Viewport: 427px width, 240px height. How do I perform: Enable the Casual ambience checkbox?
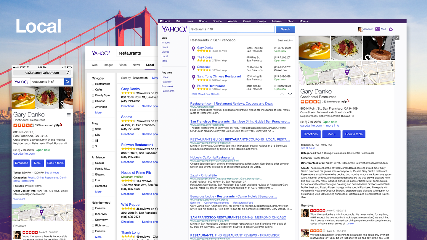pos(93,163)
